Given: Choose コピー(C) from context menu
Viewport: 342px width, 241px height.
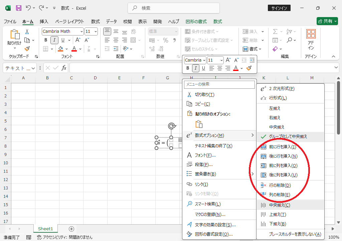Looking at the screenshot, I should tap(219, 104).
